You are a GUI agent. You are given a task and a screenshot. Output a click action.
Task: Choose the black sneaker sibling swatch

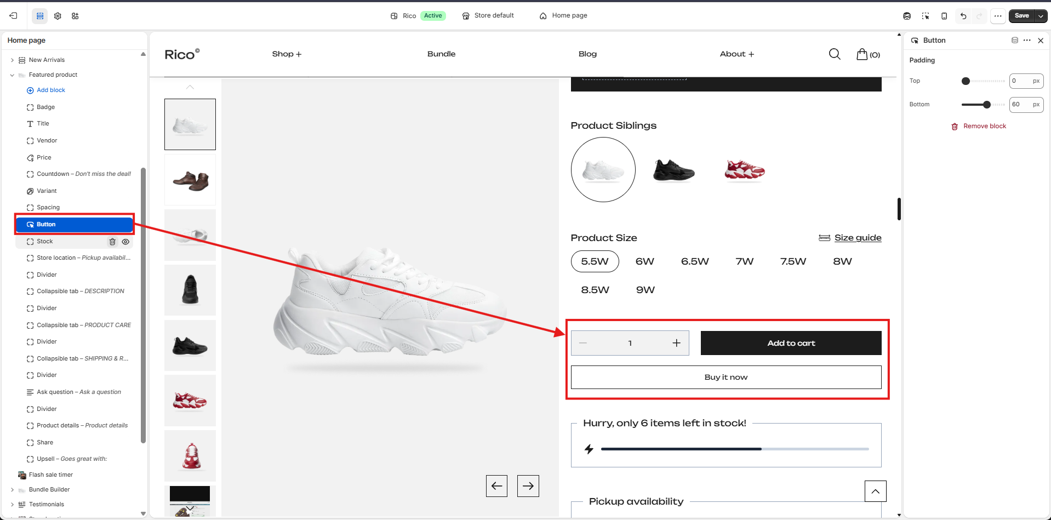tap(673, 170)
